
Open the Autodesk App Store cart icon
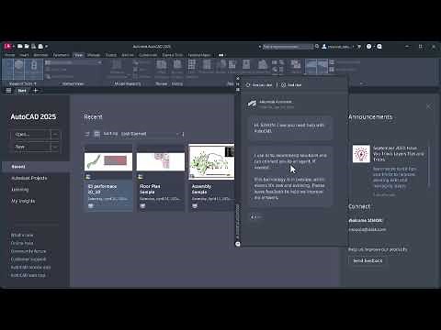pos(359,47)
